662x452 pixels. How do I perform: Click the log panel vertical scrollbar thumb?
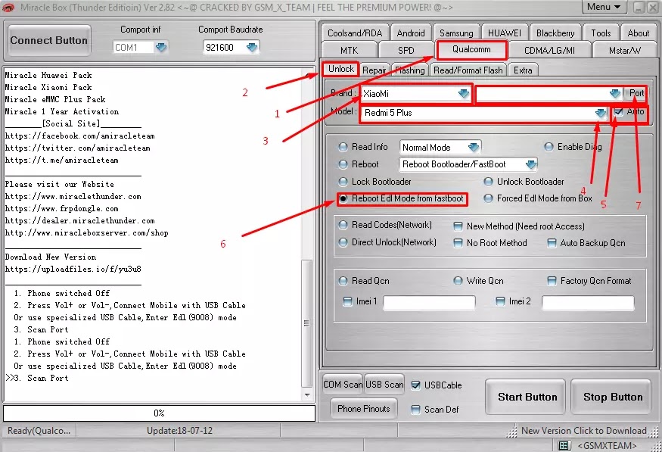coord(307,323)
